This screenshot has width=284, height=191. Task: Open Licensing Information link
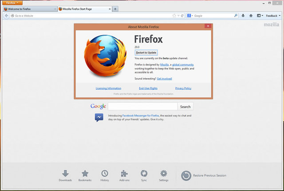(108, 88)
